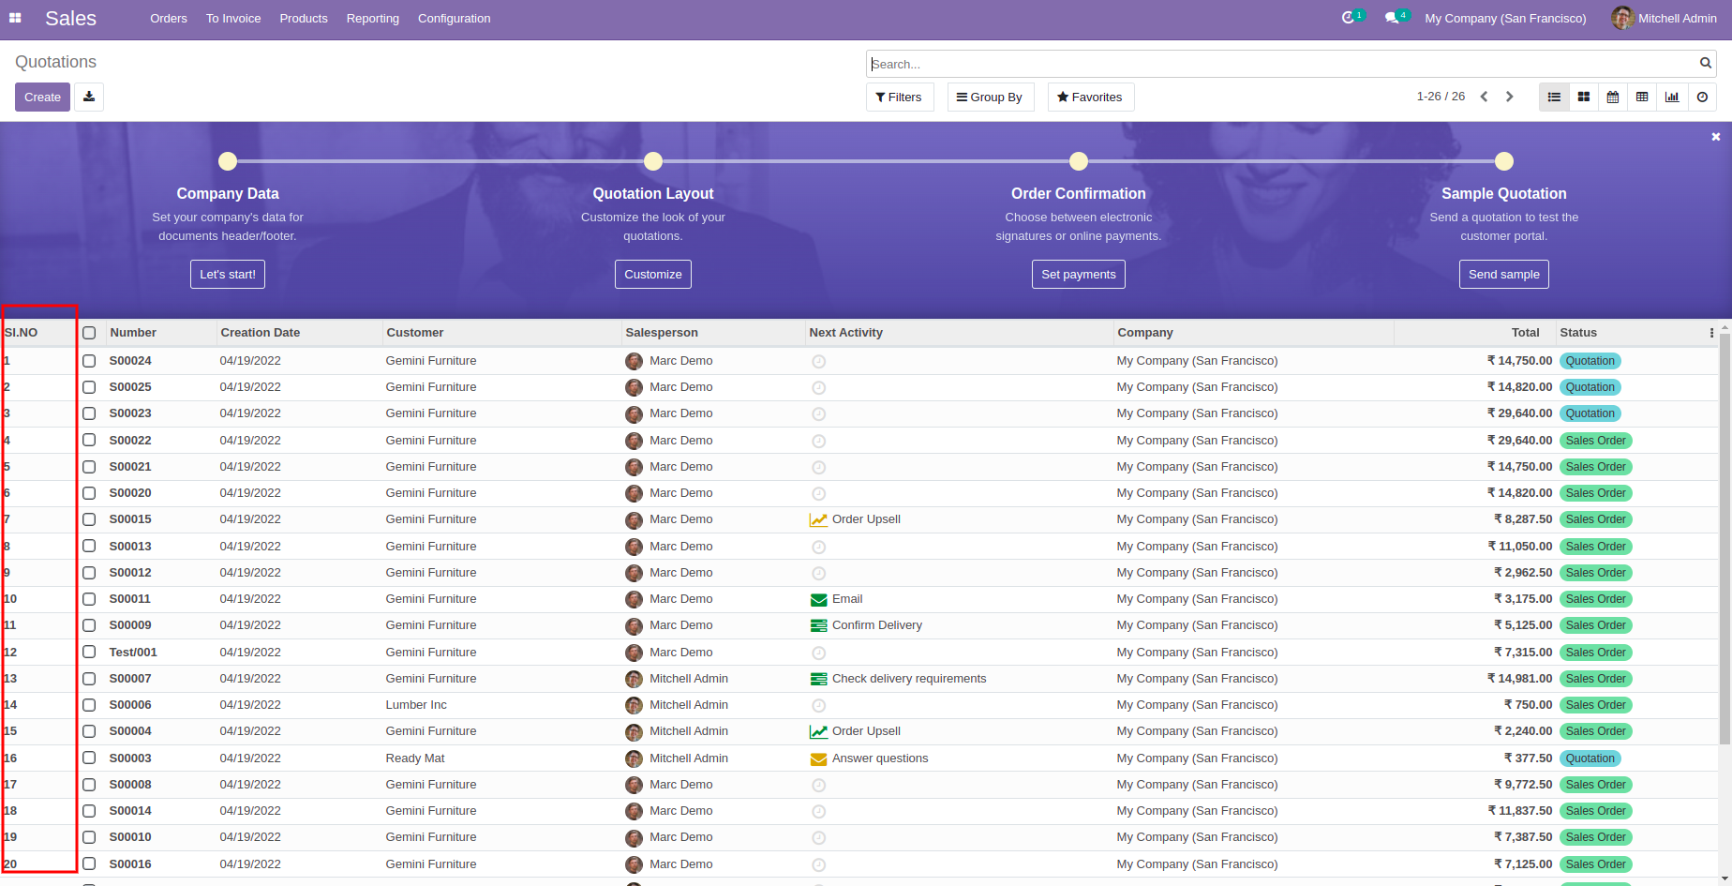Check the checkbox for quotation S00025
Viewport: 1732px width, 886px height.
coord(89,387)
